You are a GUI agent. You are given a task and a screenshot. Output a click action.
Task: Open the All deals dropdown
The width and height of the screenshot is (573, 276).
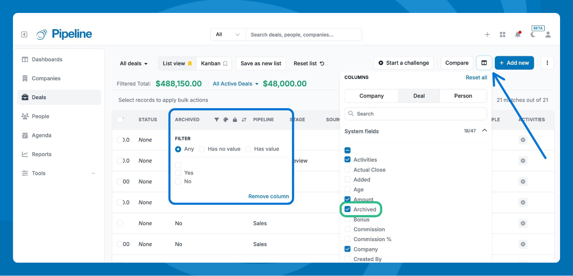[134, 64]
